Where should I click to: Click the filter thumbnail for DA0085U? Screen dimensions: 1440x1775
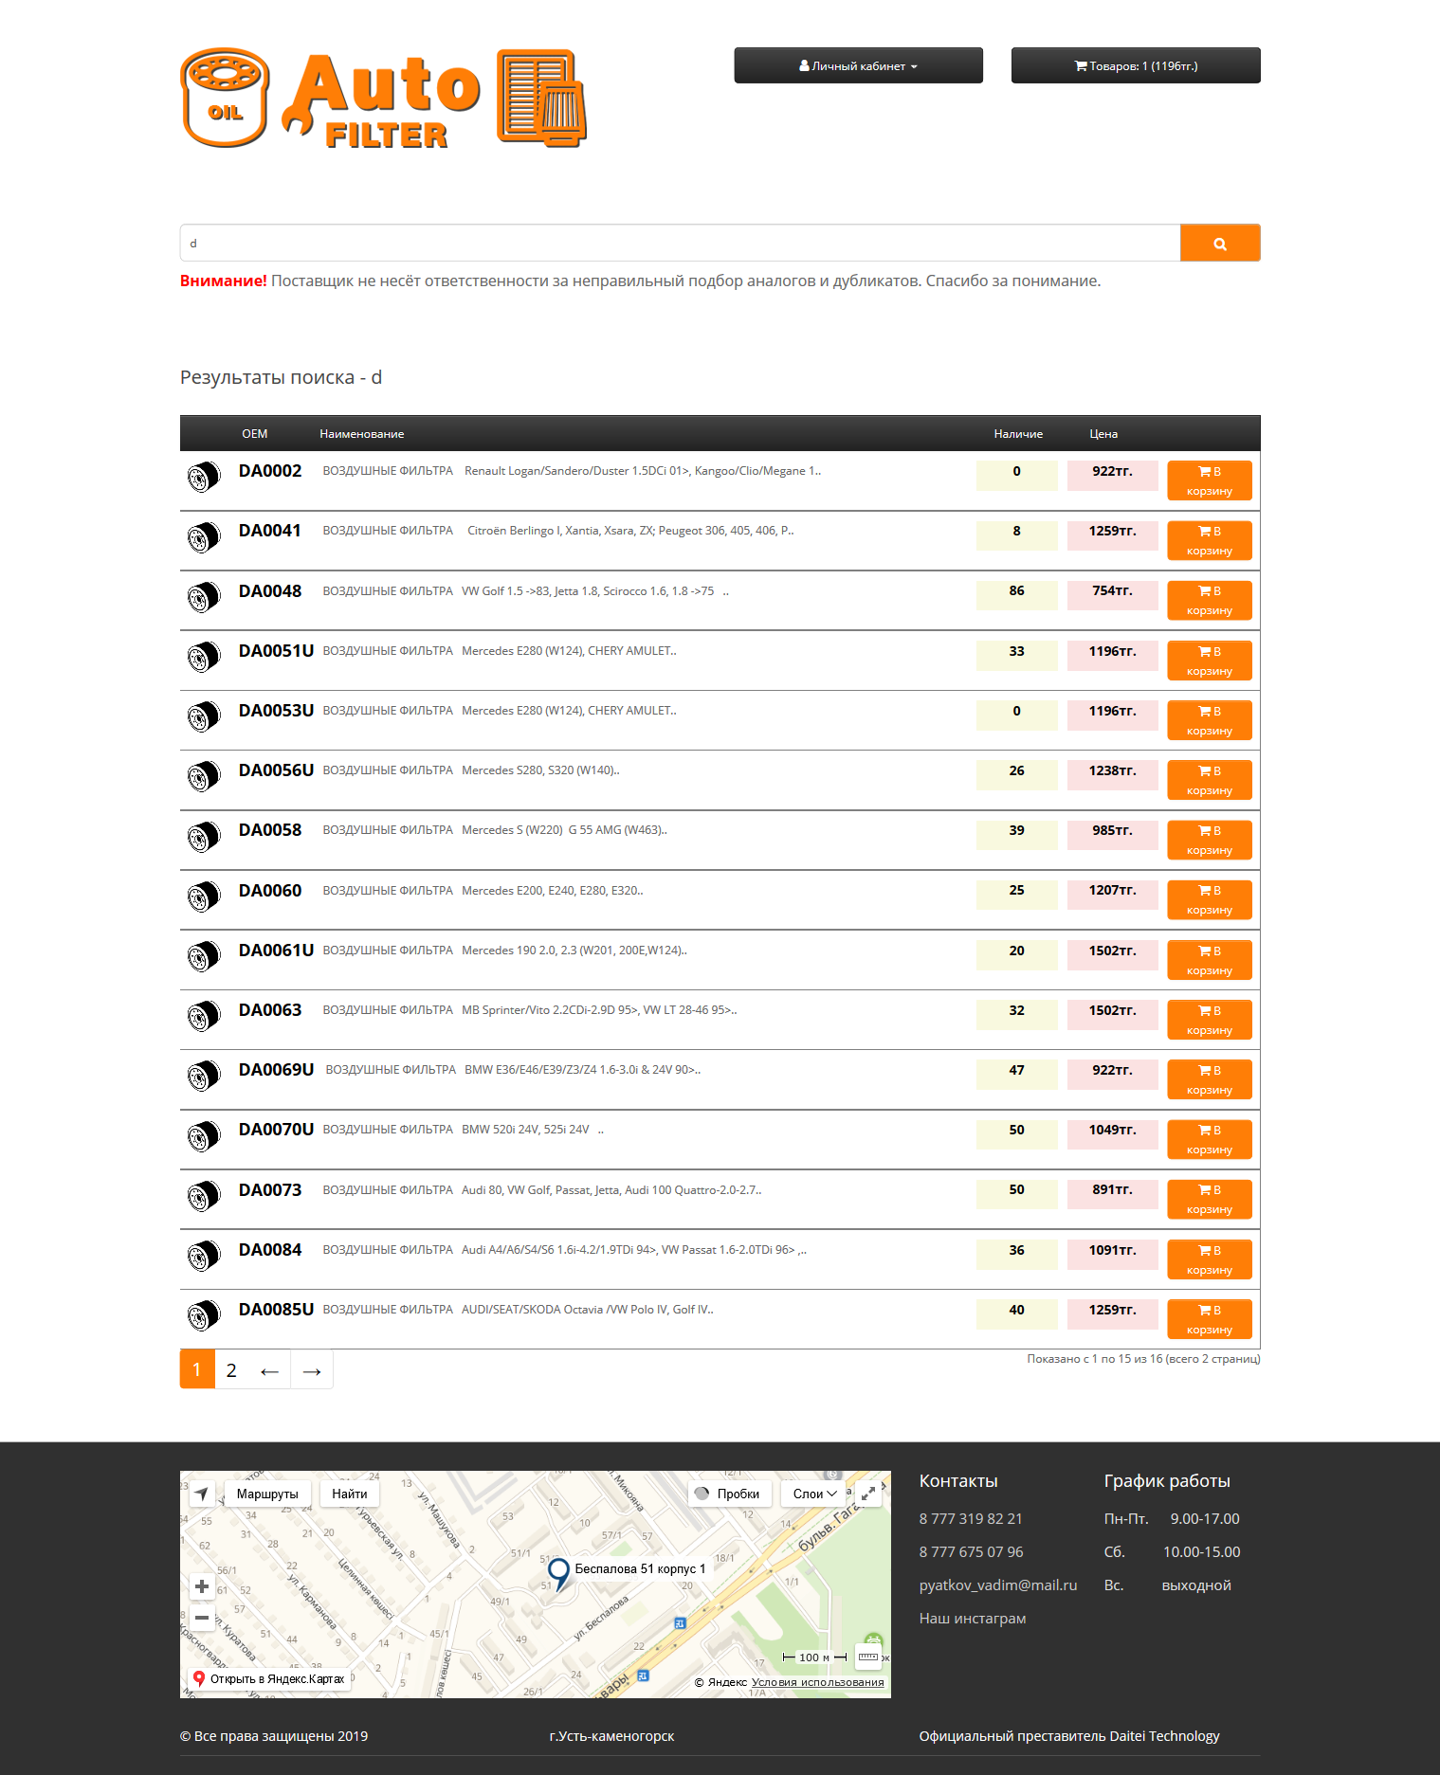point(203,1315)
